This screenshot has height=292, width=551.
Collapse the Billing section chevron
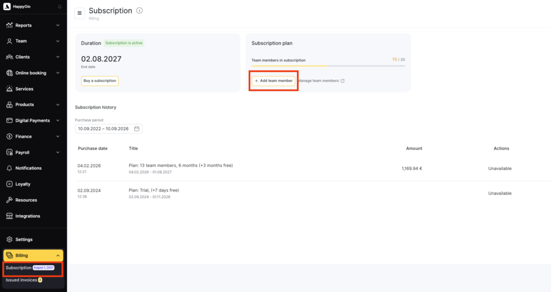click(x=58, y=255)
